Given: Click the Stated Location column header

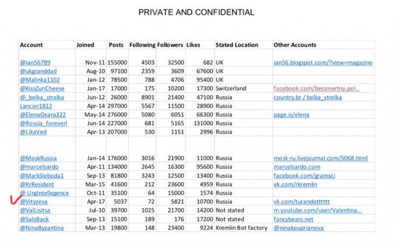Looking at the screenshot, I should click(x=237, y=45).
